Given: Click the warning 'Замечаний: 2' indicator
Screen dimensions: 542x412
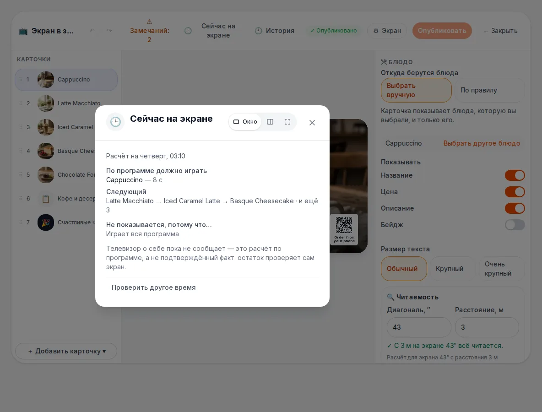Looking at the screenshot, I should tap(149, 31).
